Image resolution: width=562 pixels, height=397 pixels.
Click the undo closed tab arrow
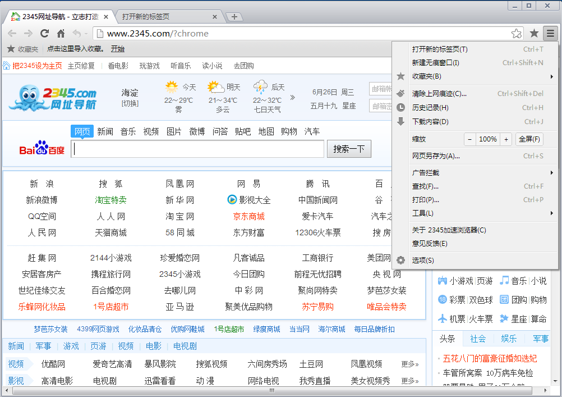point(76,33)
